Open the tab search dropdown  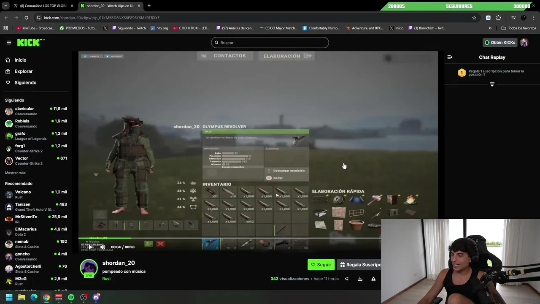[x=5, y=6]
